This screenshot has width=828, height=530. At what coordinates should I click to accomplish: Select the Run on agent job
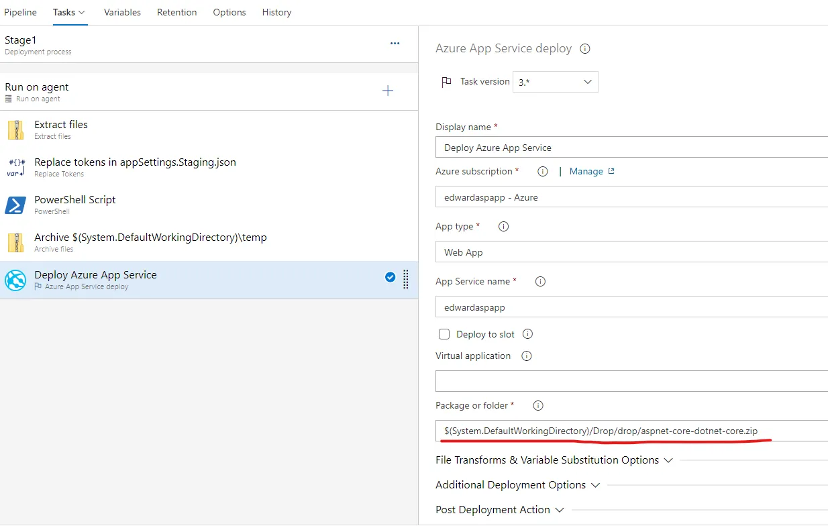pos(209,92)
